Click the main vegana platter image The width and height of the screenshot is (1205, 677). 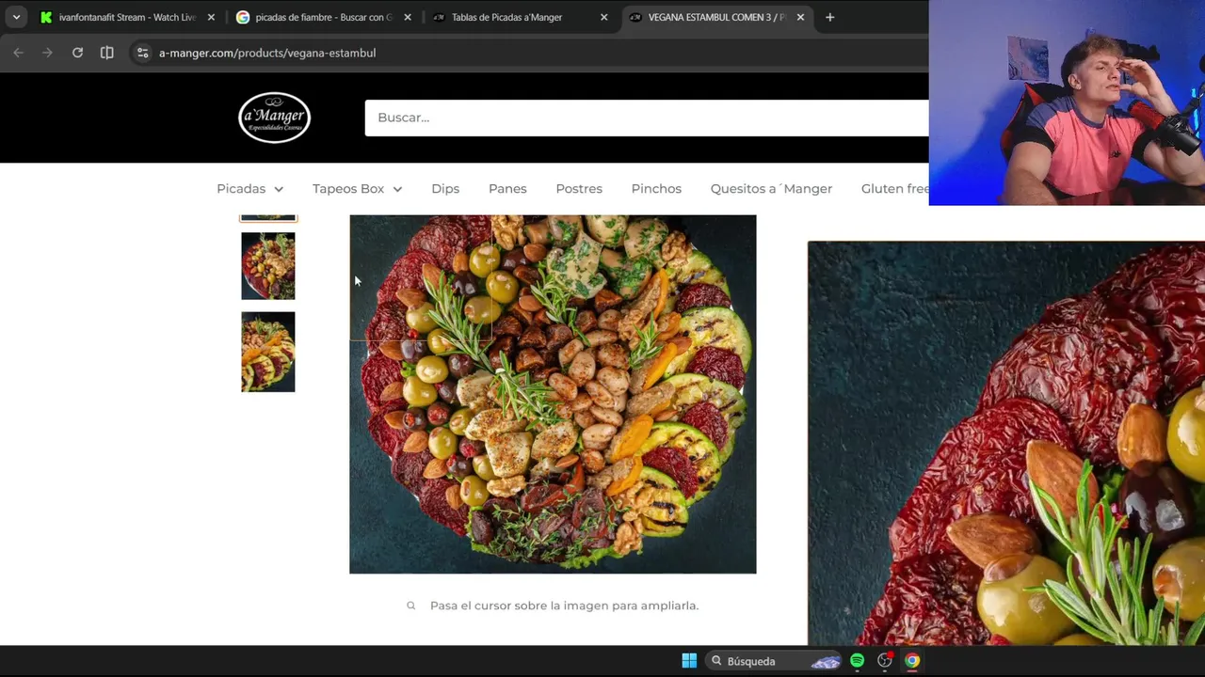553,394
